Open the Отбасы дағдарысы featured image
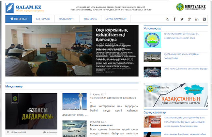This screenshot has height=137, width=212. 31,111
